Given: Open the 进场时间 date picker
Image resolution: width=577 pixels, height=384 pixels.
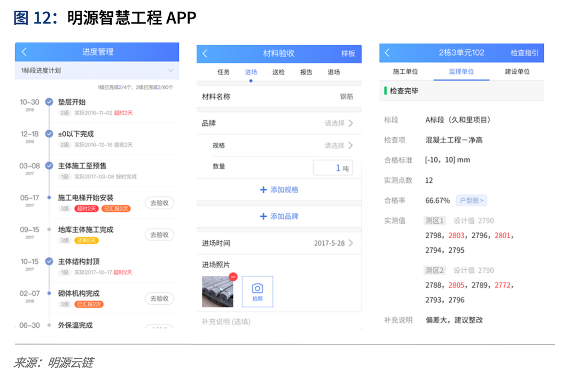Looking at the screenshot, I should 350,244.
